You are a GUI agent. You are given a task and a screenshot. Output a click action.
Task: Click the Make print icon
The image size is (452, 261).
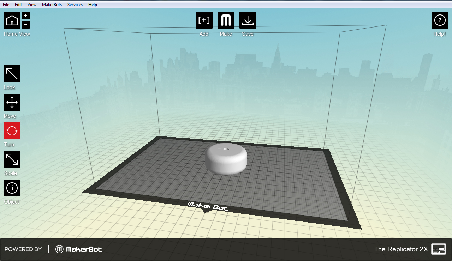click(226, 20)
